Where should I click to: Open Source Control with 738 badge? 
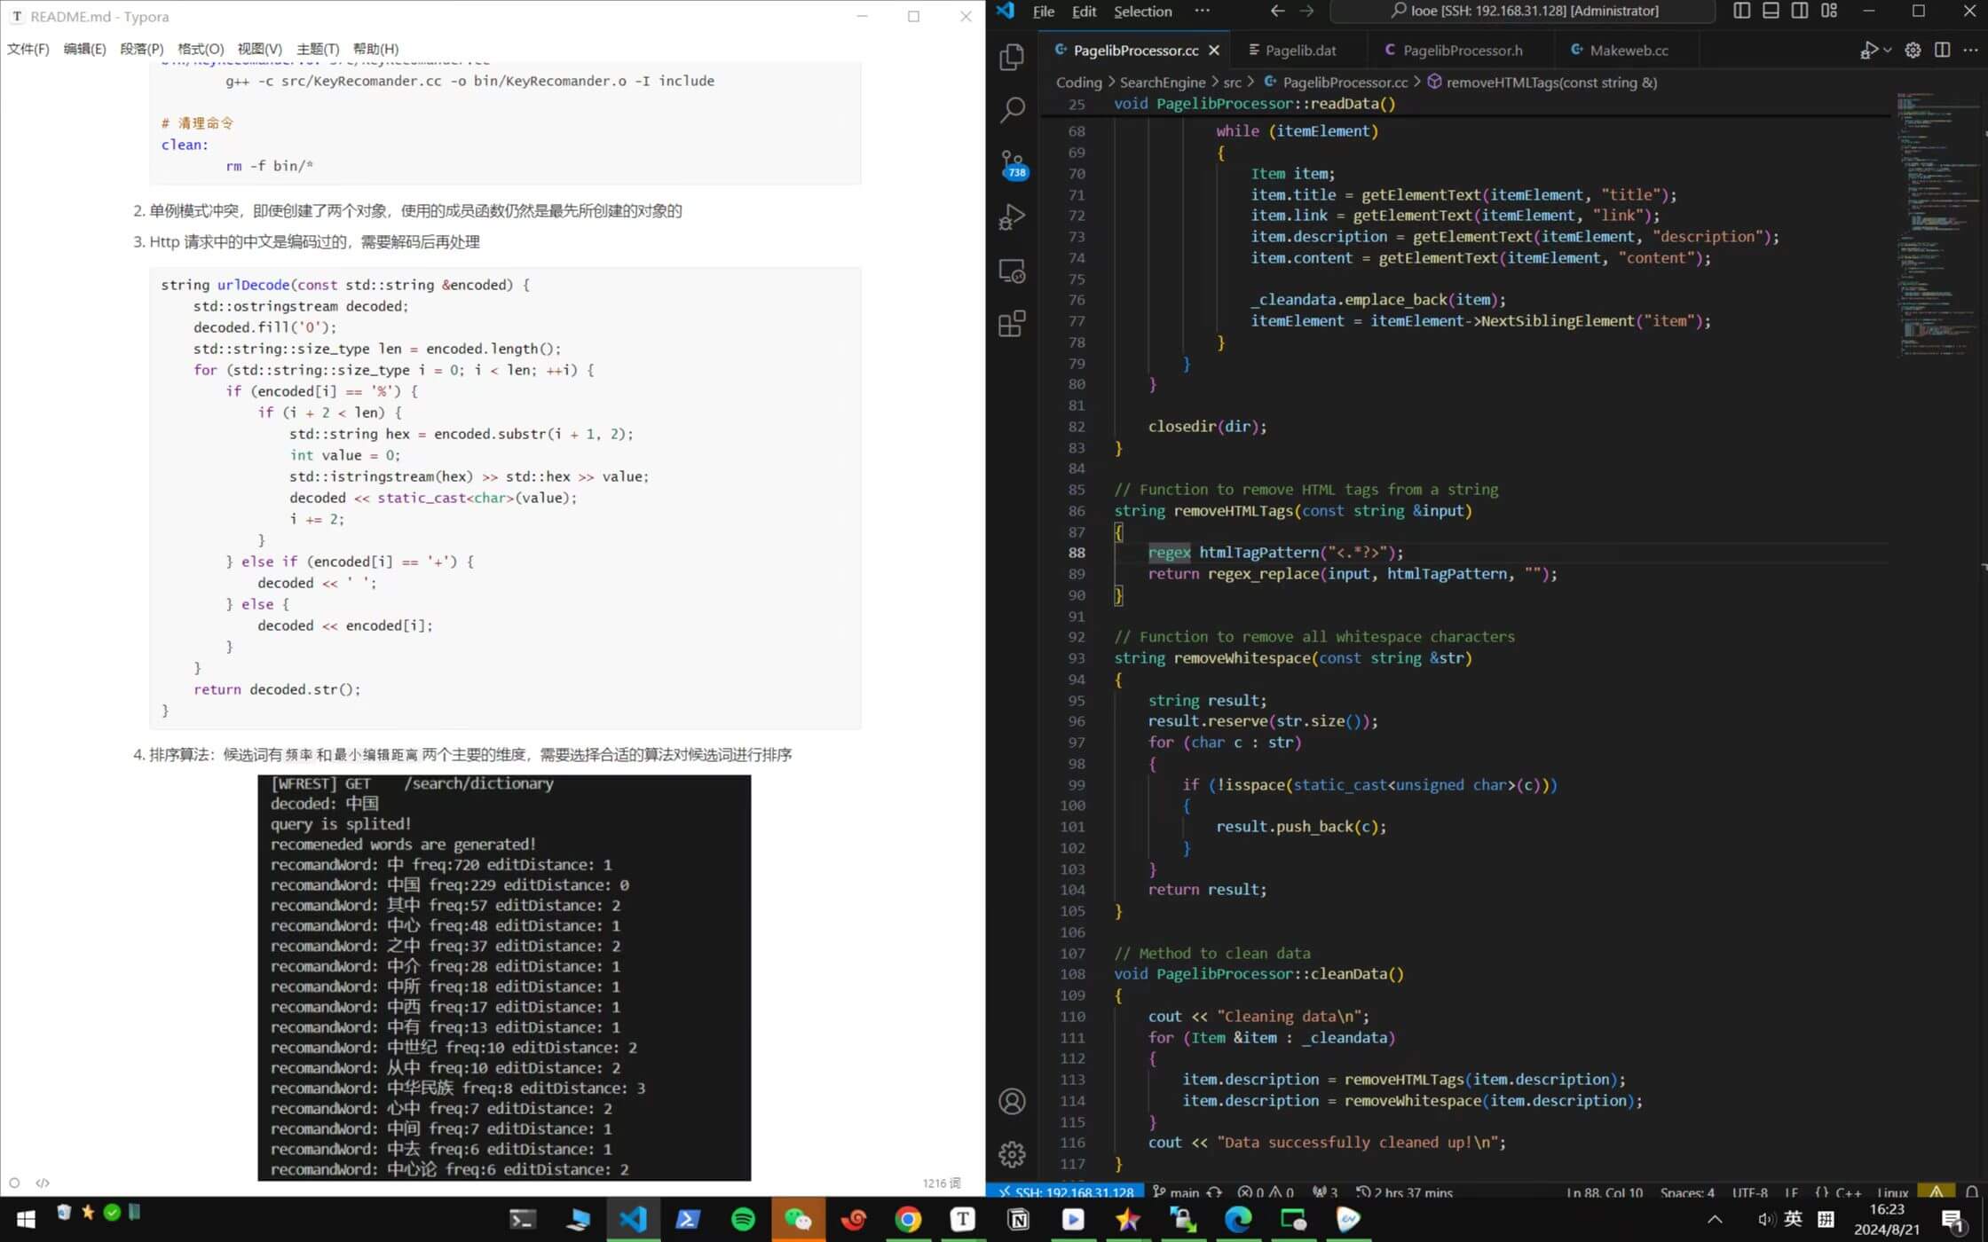pos(1012,164)
